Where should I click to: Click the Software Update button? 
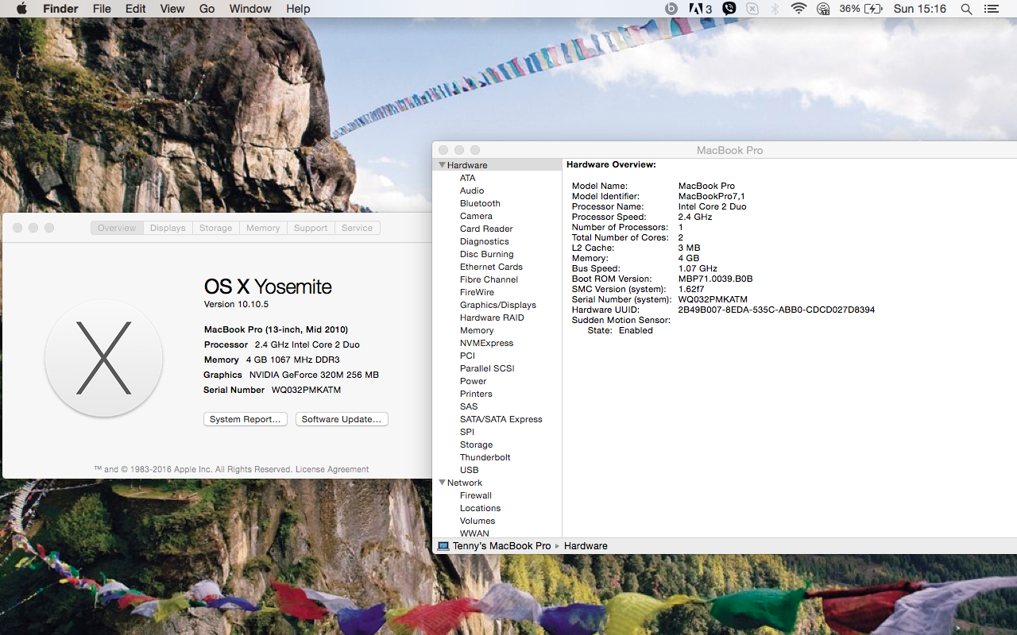(x=342, y=419)
